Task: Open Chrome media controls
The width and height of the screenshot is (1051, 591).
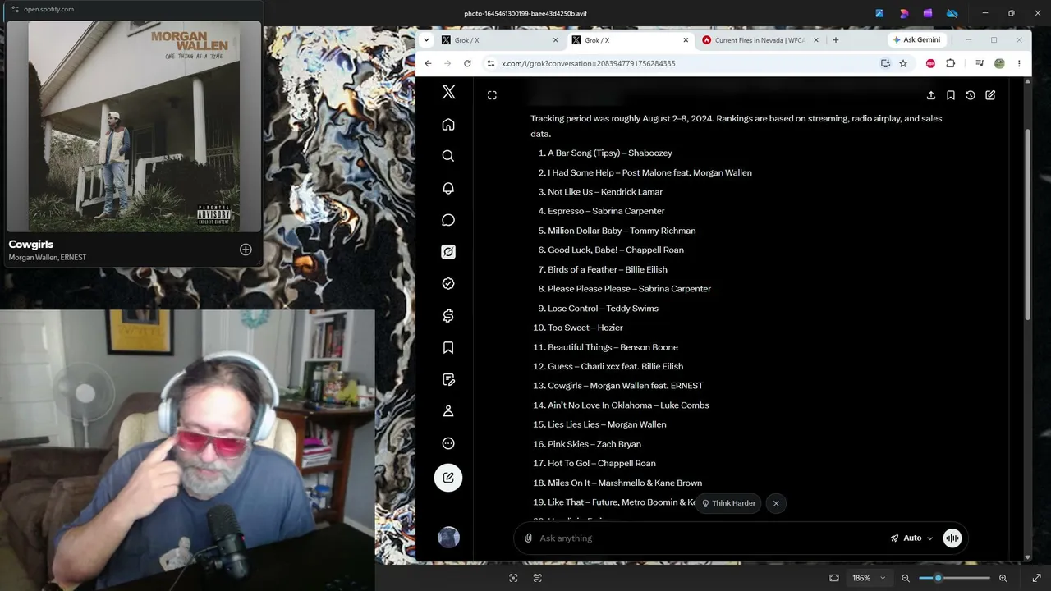Action: (980, 63)
